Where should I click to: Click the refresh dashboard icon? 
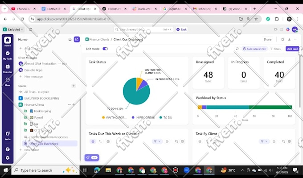(x=237, y=49)
